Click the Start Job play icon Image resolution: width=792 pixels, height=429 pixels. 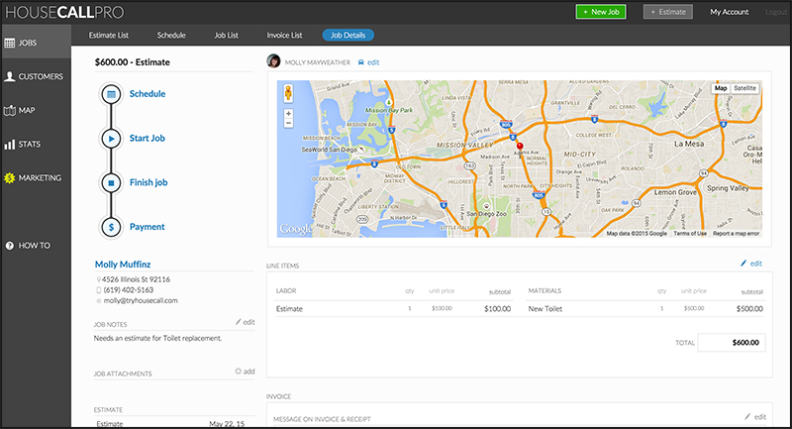coord(111,139)
